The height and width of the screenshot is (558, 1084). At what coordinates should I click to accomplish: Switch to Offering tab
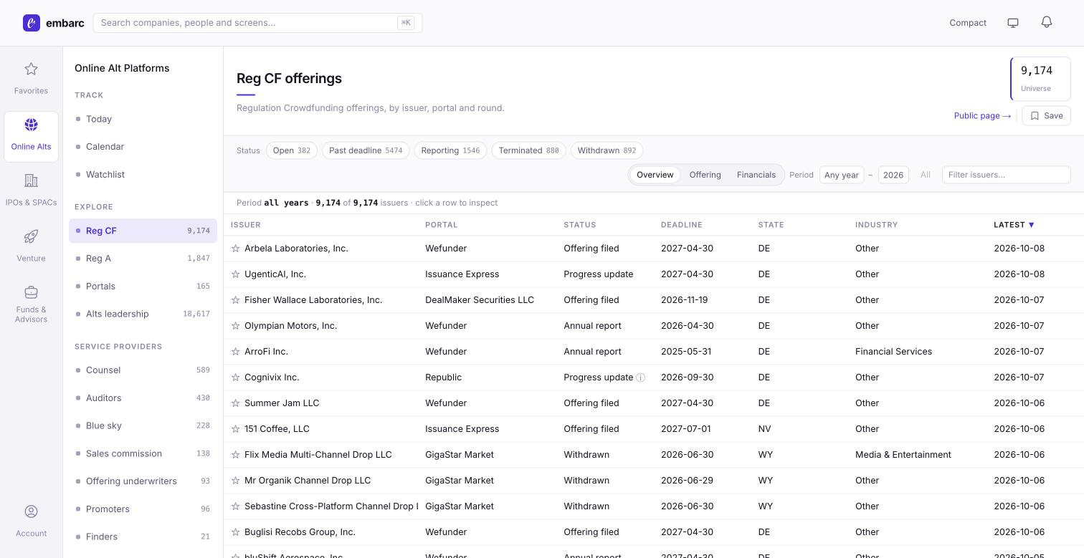click(705, 175)
